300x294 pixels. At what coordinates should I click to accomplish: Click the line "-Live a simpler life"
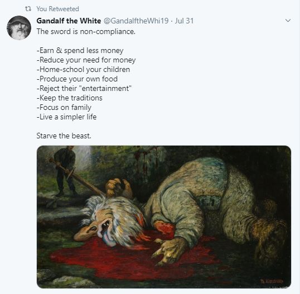[66, 117]
